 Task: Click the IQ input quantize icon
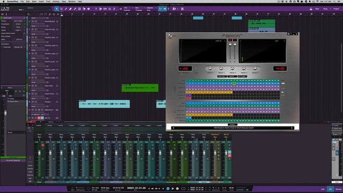121,9
